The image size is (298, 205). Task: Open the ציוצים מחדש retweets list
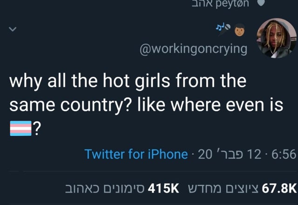[223, 188]
